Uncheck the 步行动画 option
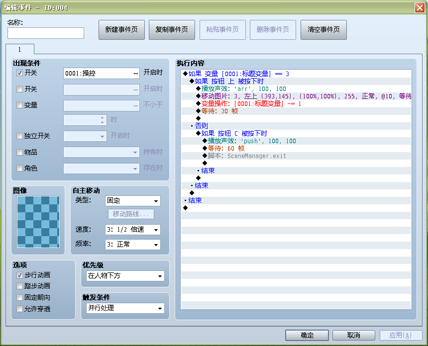428x346 pixels. (x=19, y=275)
